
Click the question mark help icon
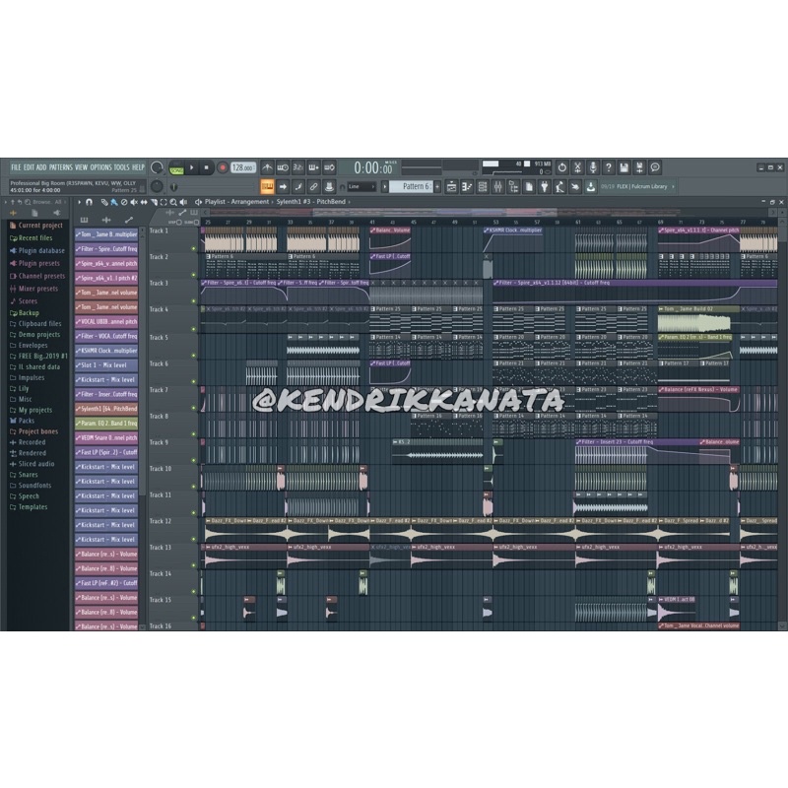[x=609, y=167]
